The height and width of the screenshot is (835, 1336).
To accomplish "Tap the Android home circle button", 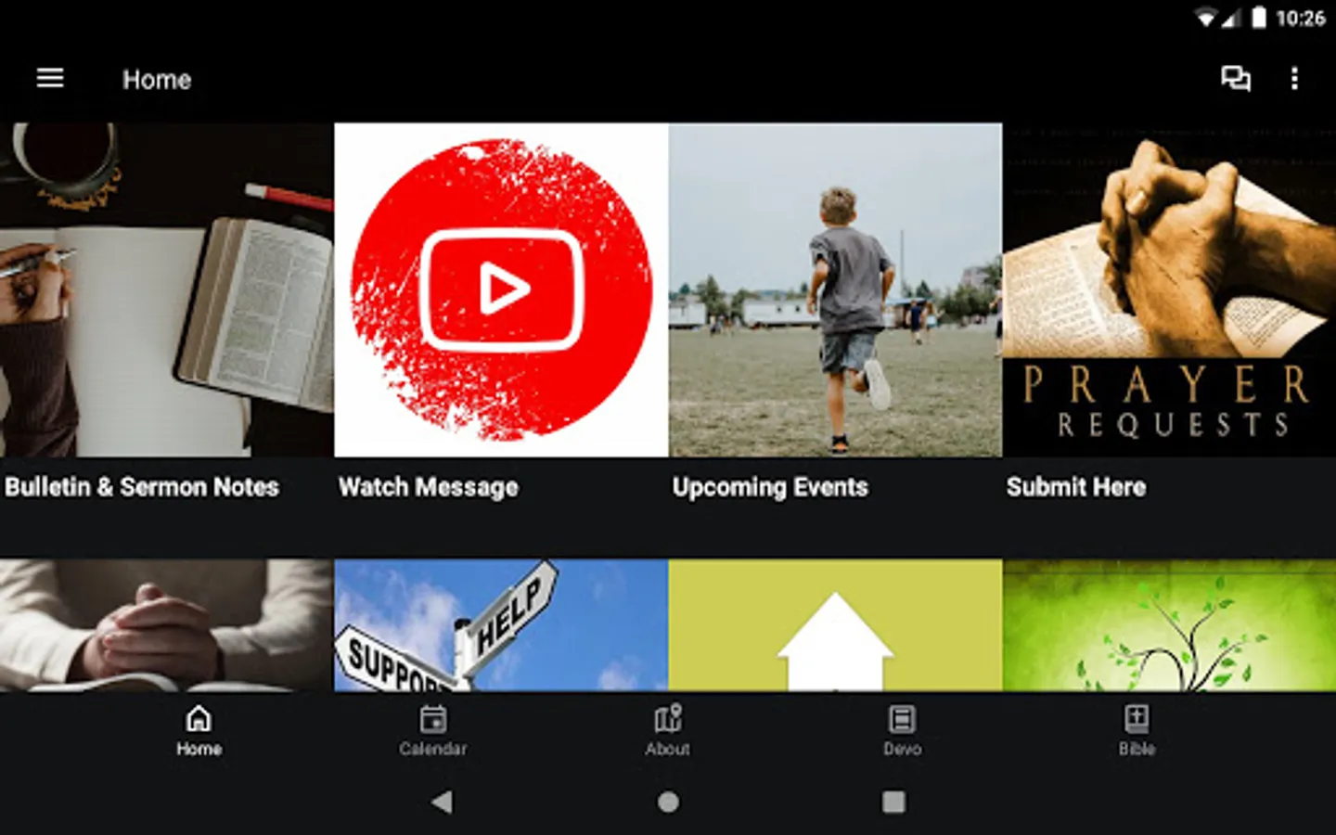I will coord(668,802).
